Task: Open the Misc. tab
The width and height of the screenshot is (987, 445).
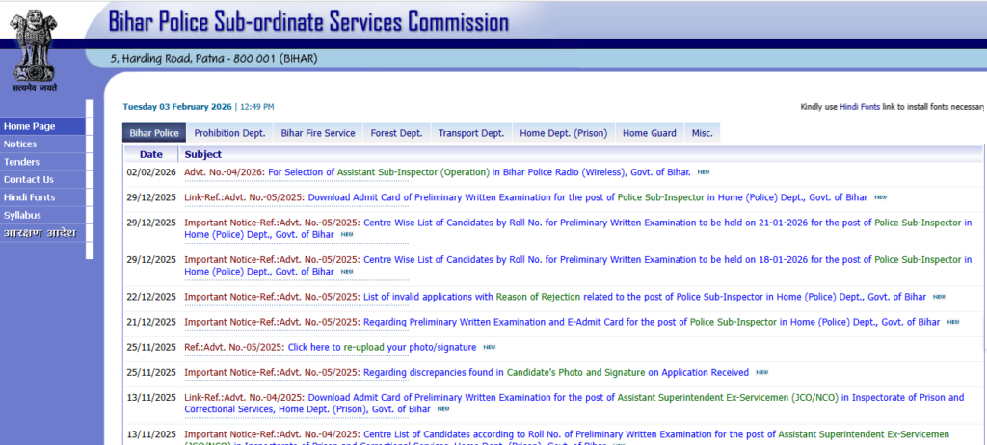Action: (702, 133)
